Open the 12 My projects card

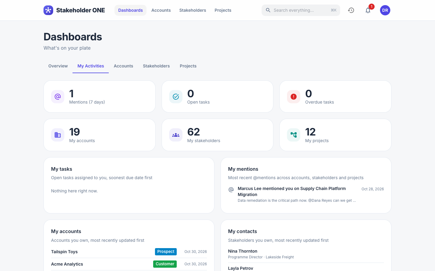click(335, 135)
